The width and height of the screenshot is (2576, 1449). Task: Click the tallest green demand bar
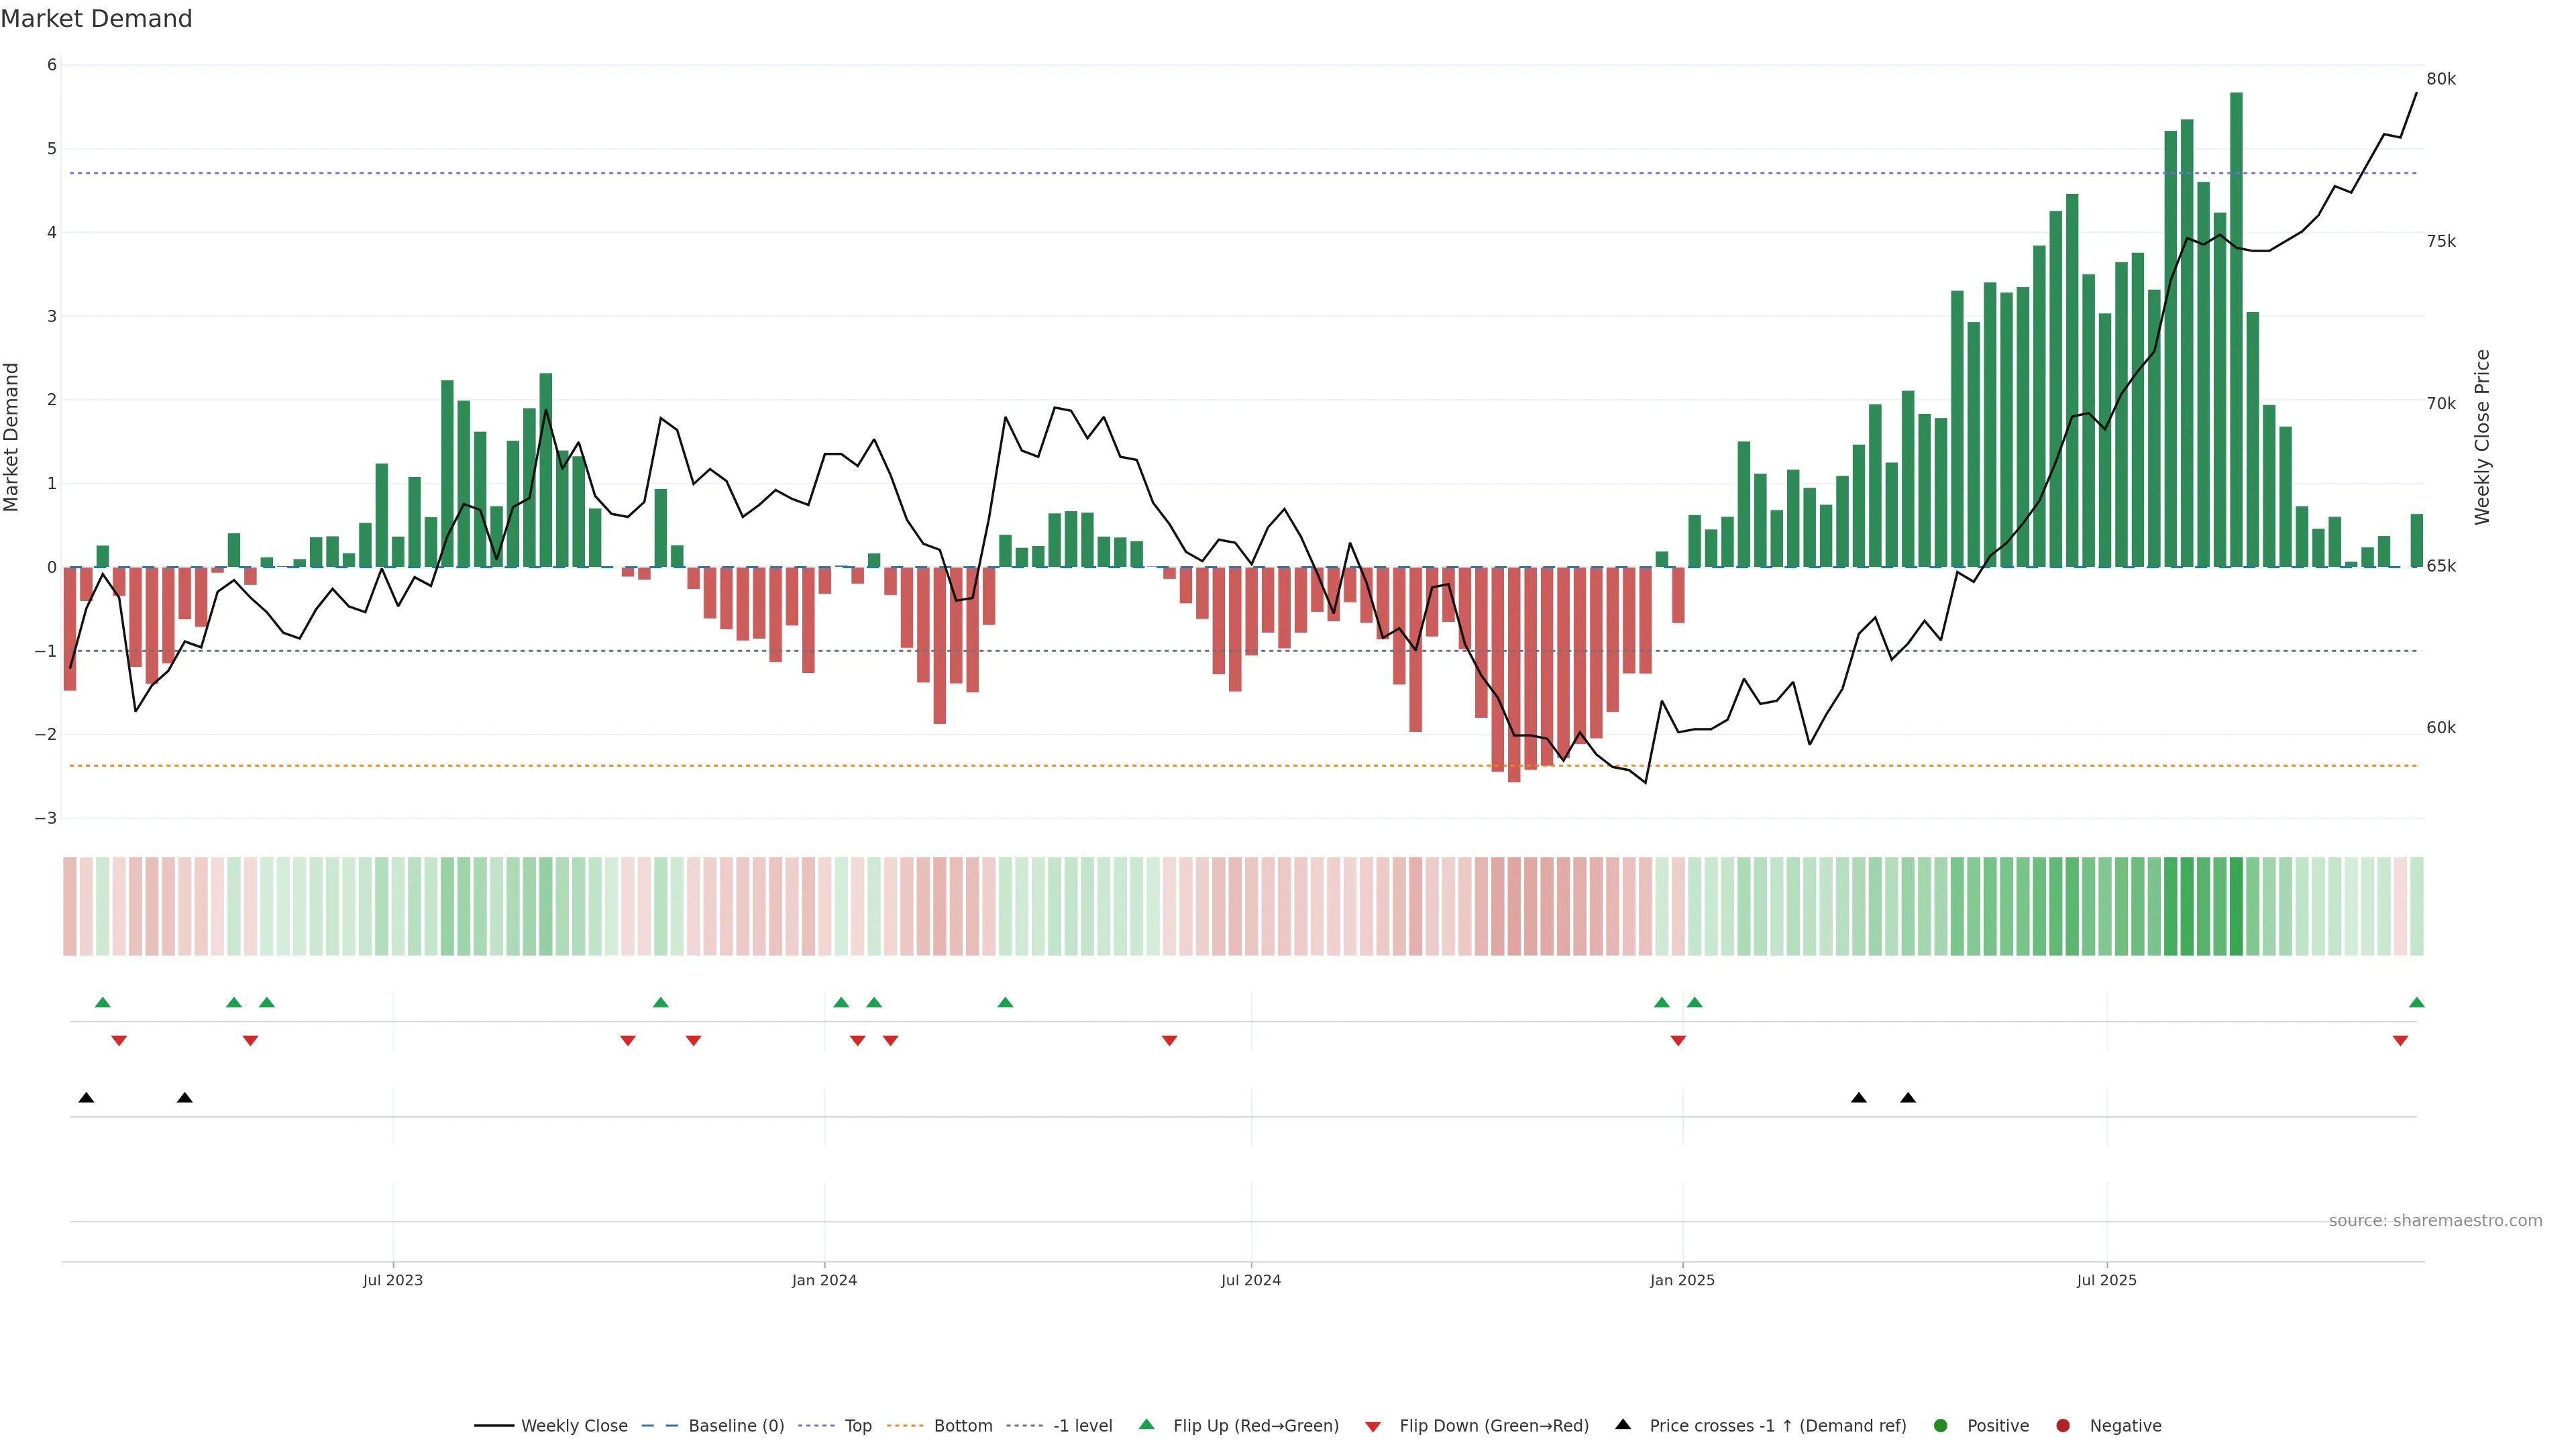(x=2236, y=330)
